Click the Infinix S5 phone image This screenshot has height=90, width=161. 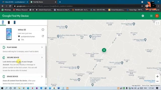pos(9,34)
